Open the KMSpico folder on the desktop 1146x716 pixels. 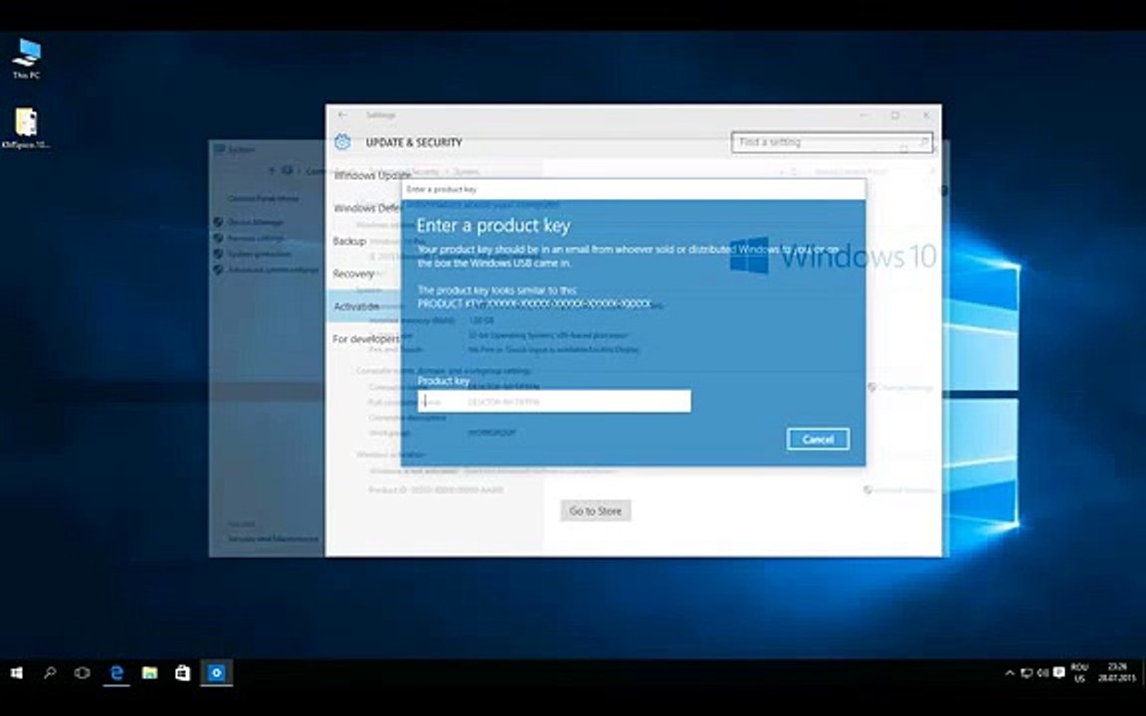point(26,128)
